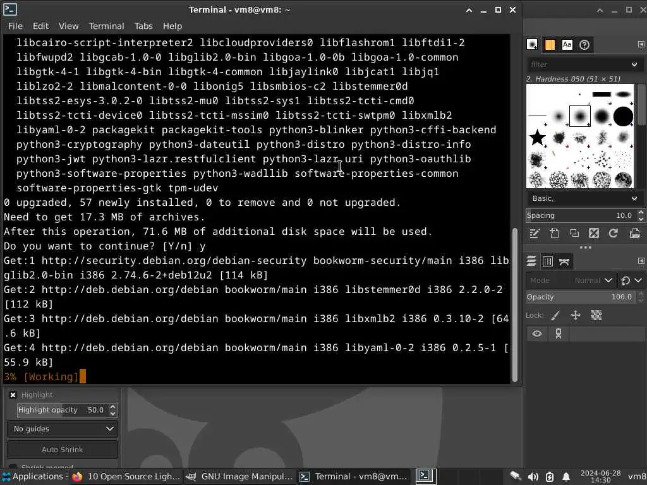Image resolution: width=647 pixels, height=485 pixels.
Task: Click the '3% [Working]' progress line
Action: (41, 376)
